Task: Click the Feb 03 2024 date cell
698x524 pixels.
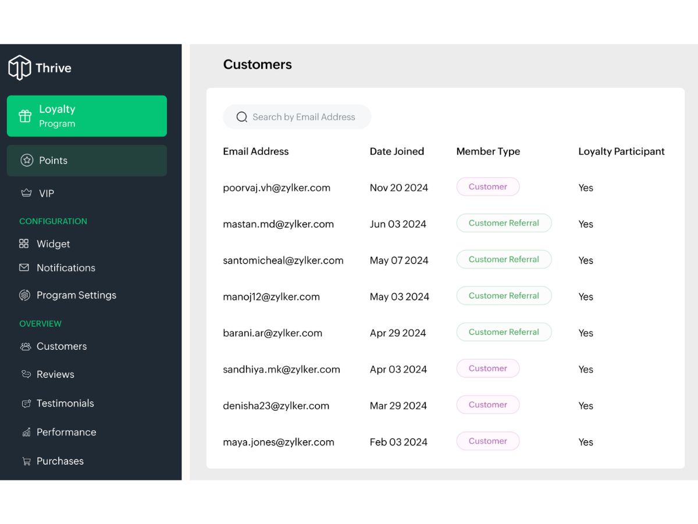Action: click(398, 442)
